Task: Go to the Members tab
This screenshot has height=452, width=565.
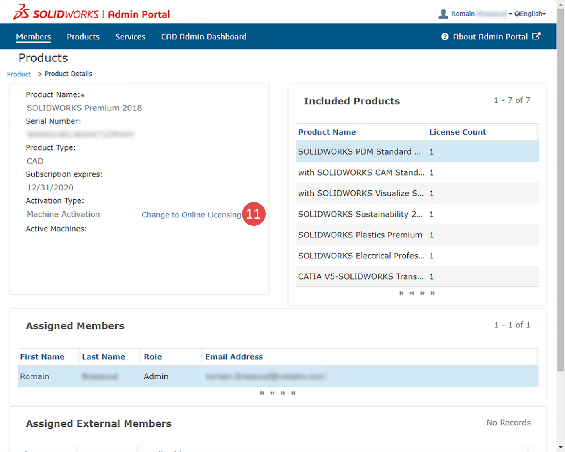Action: (x=33, y=37)
